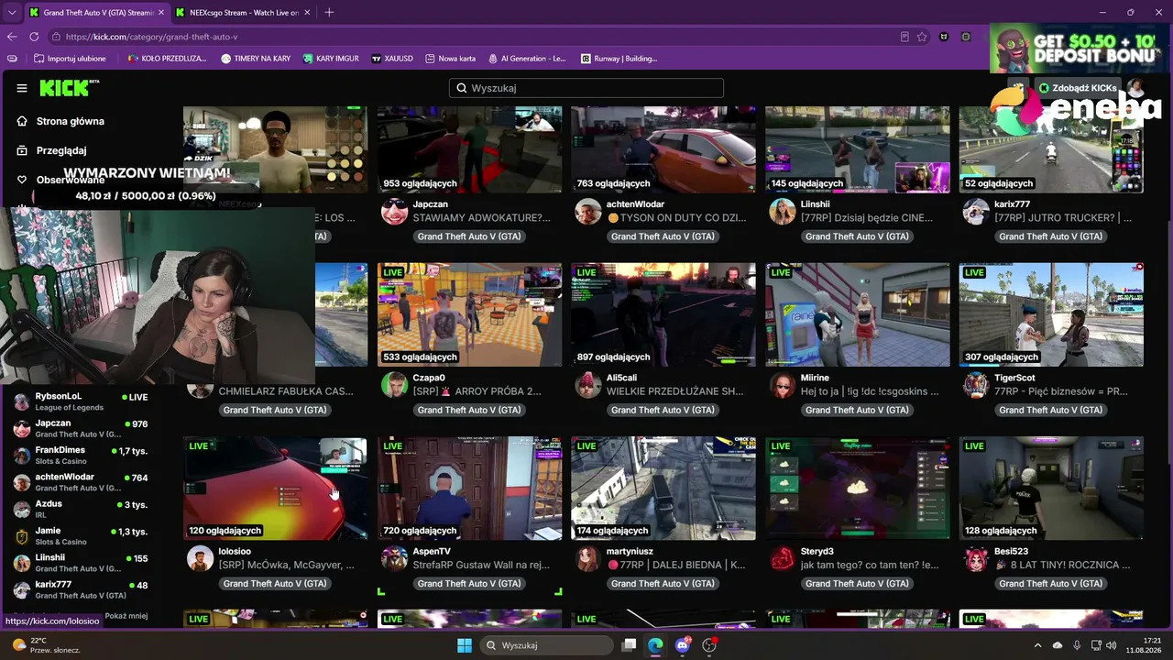Click AspenTV avatar icon
The width and height of the screenshot is (1173, 660).
[x=394, y=558]
